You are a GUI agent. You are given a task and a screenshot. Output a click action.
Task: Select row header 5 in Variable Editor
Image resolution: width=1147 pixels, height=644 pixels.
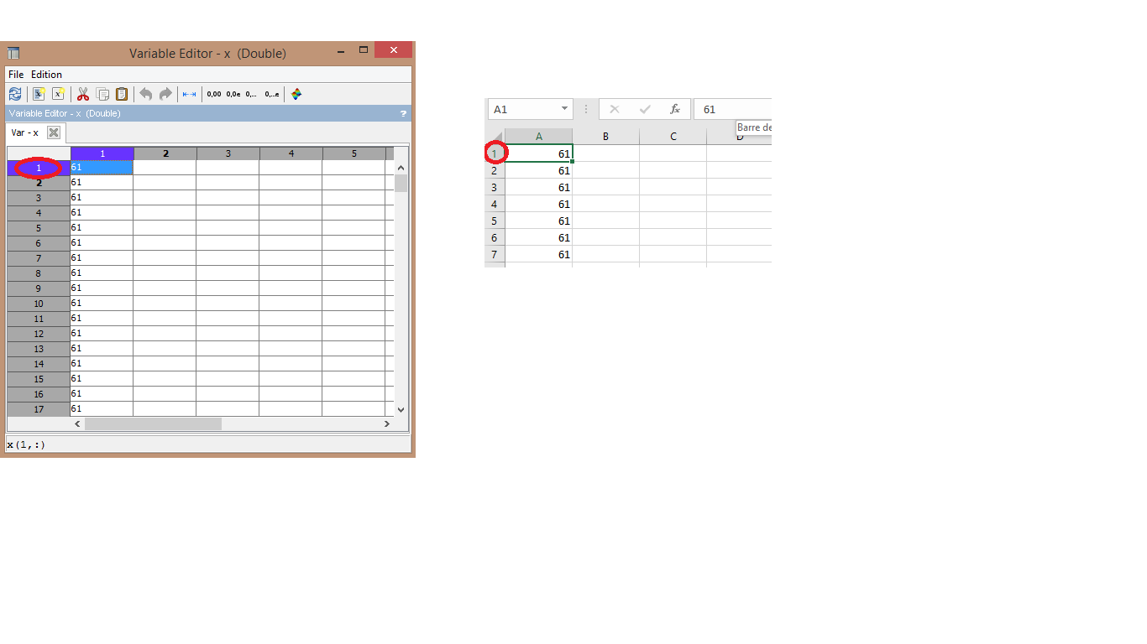(39, 228)
